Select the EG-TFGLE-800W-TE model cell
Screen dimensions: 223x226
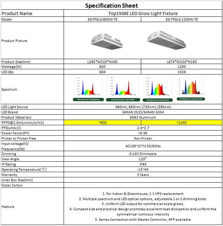point(103,20)
